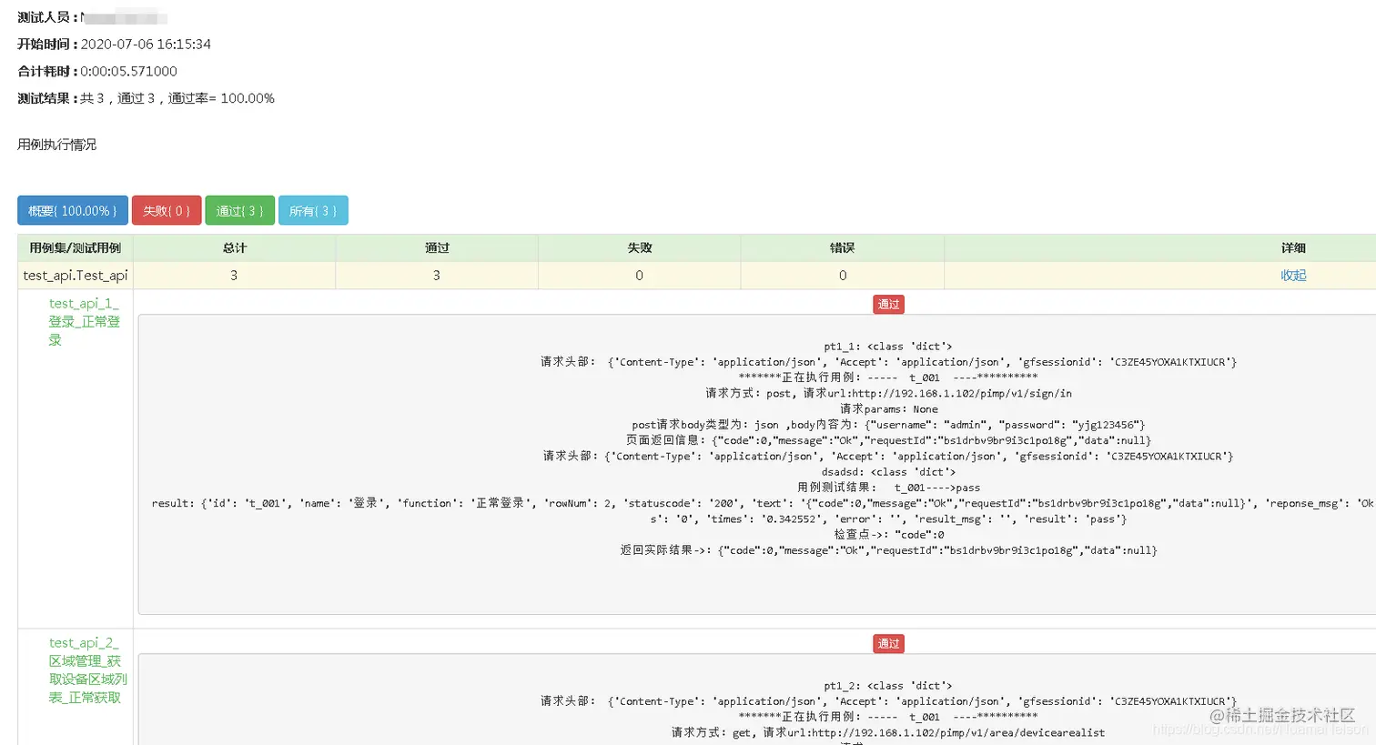This screenshot has height=745, width=1376.
Task: Show failed cases with 失败{ 0 } button
Action: coord(167,210)
